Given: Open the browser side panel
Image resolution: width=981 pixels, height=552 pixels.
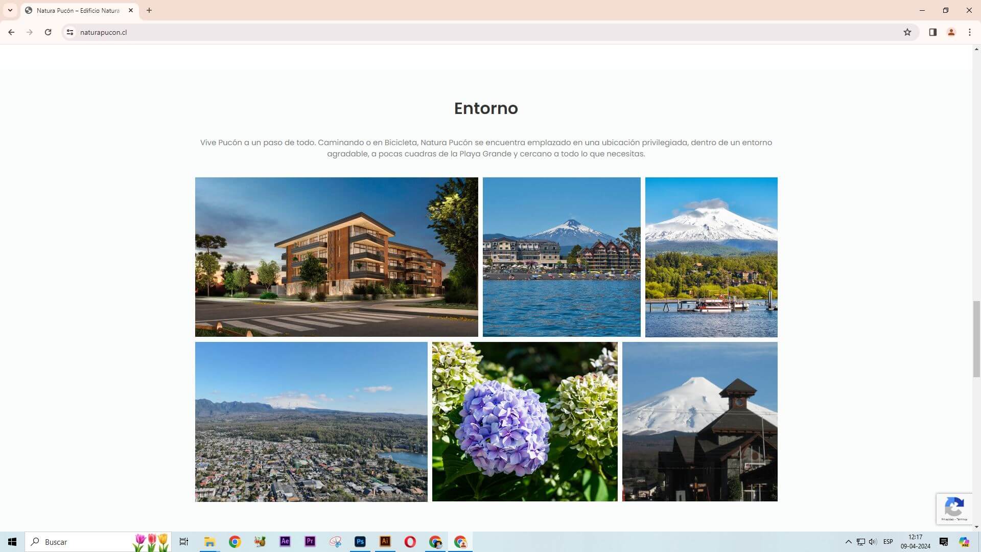Looking at the screenshot, I should [x=932, y=32].
